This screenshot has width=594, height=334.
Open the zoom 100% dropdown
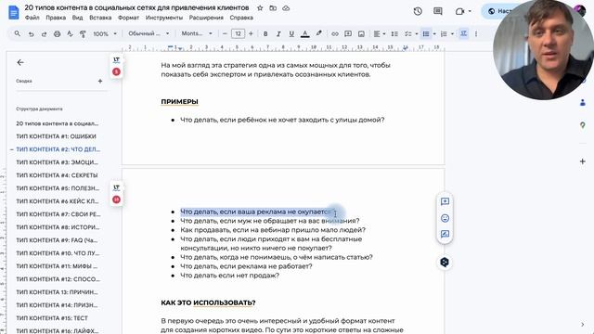point(105,33)
